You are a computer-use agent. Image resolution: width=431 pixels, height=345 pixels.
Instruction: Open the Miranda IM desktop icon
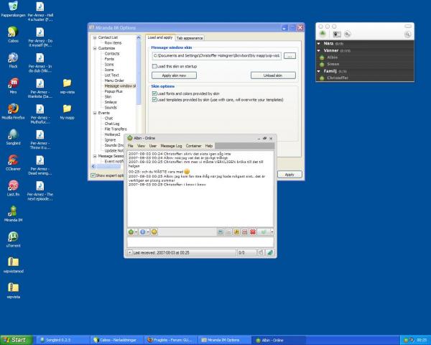pyautogui.click(x=13, y=213)
